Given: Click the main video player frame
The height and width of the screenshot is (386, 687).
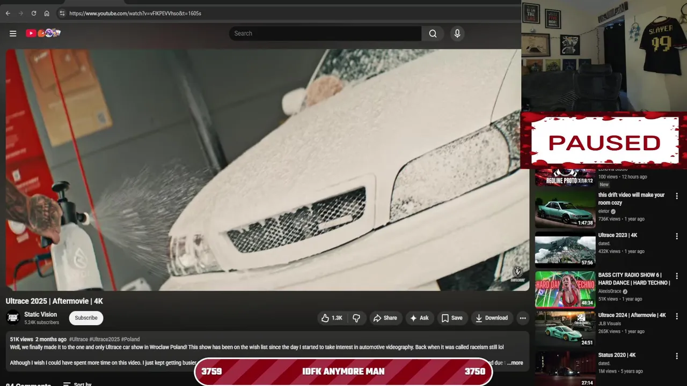Looking at the screenshot, I should coord(267,170).
